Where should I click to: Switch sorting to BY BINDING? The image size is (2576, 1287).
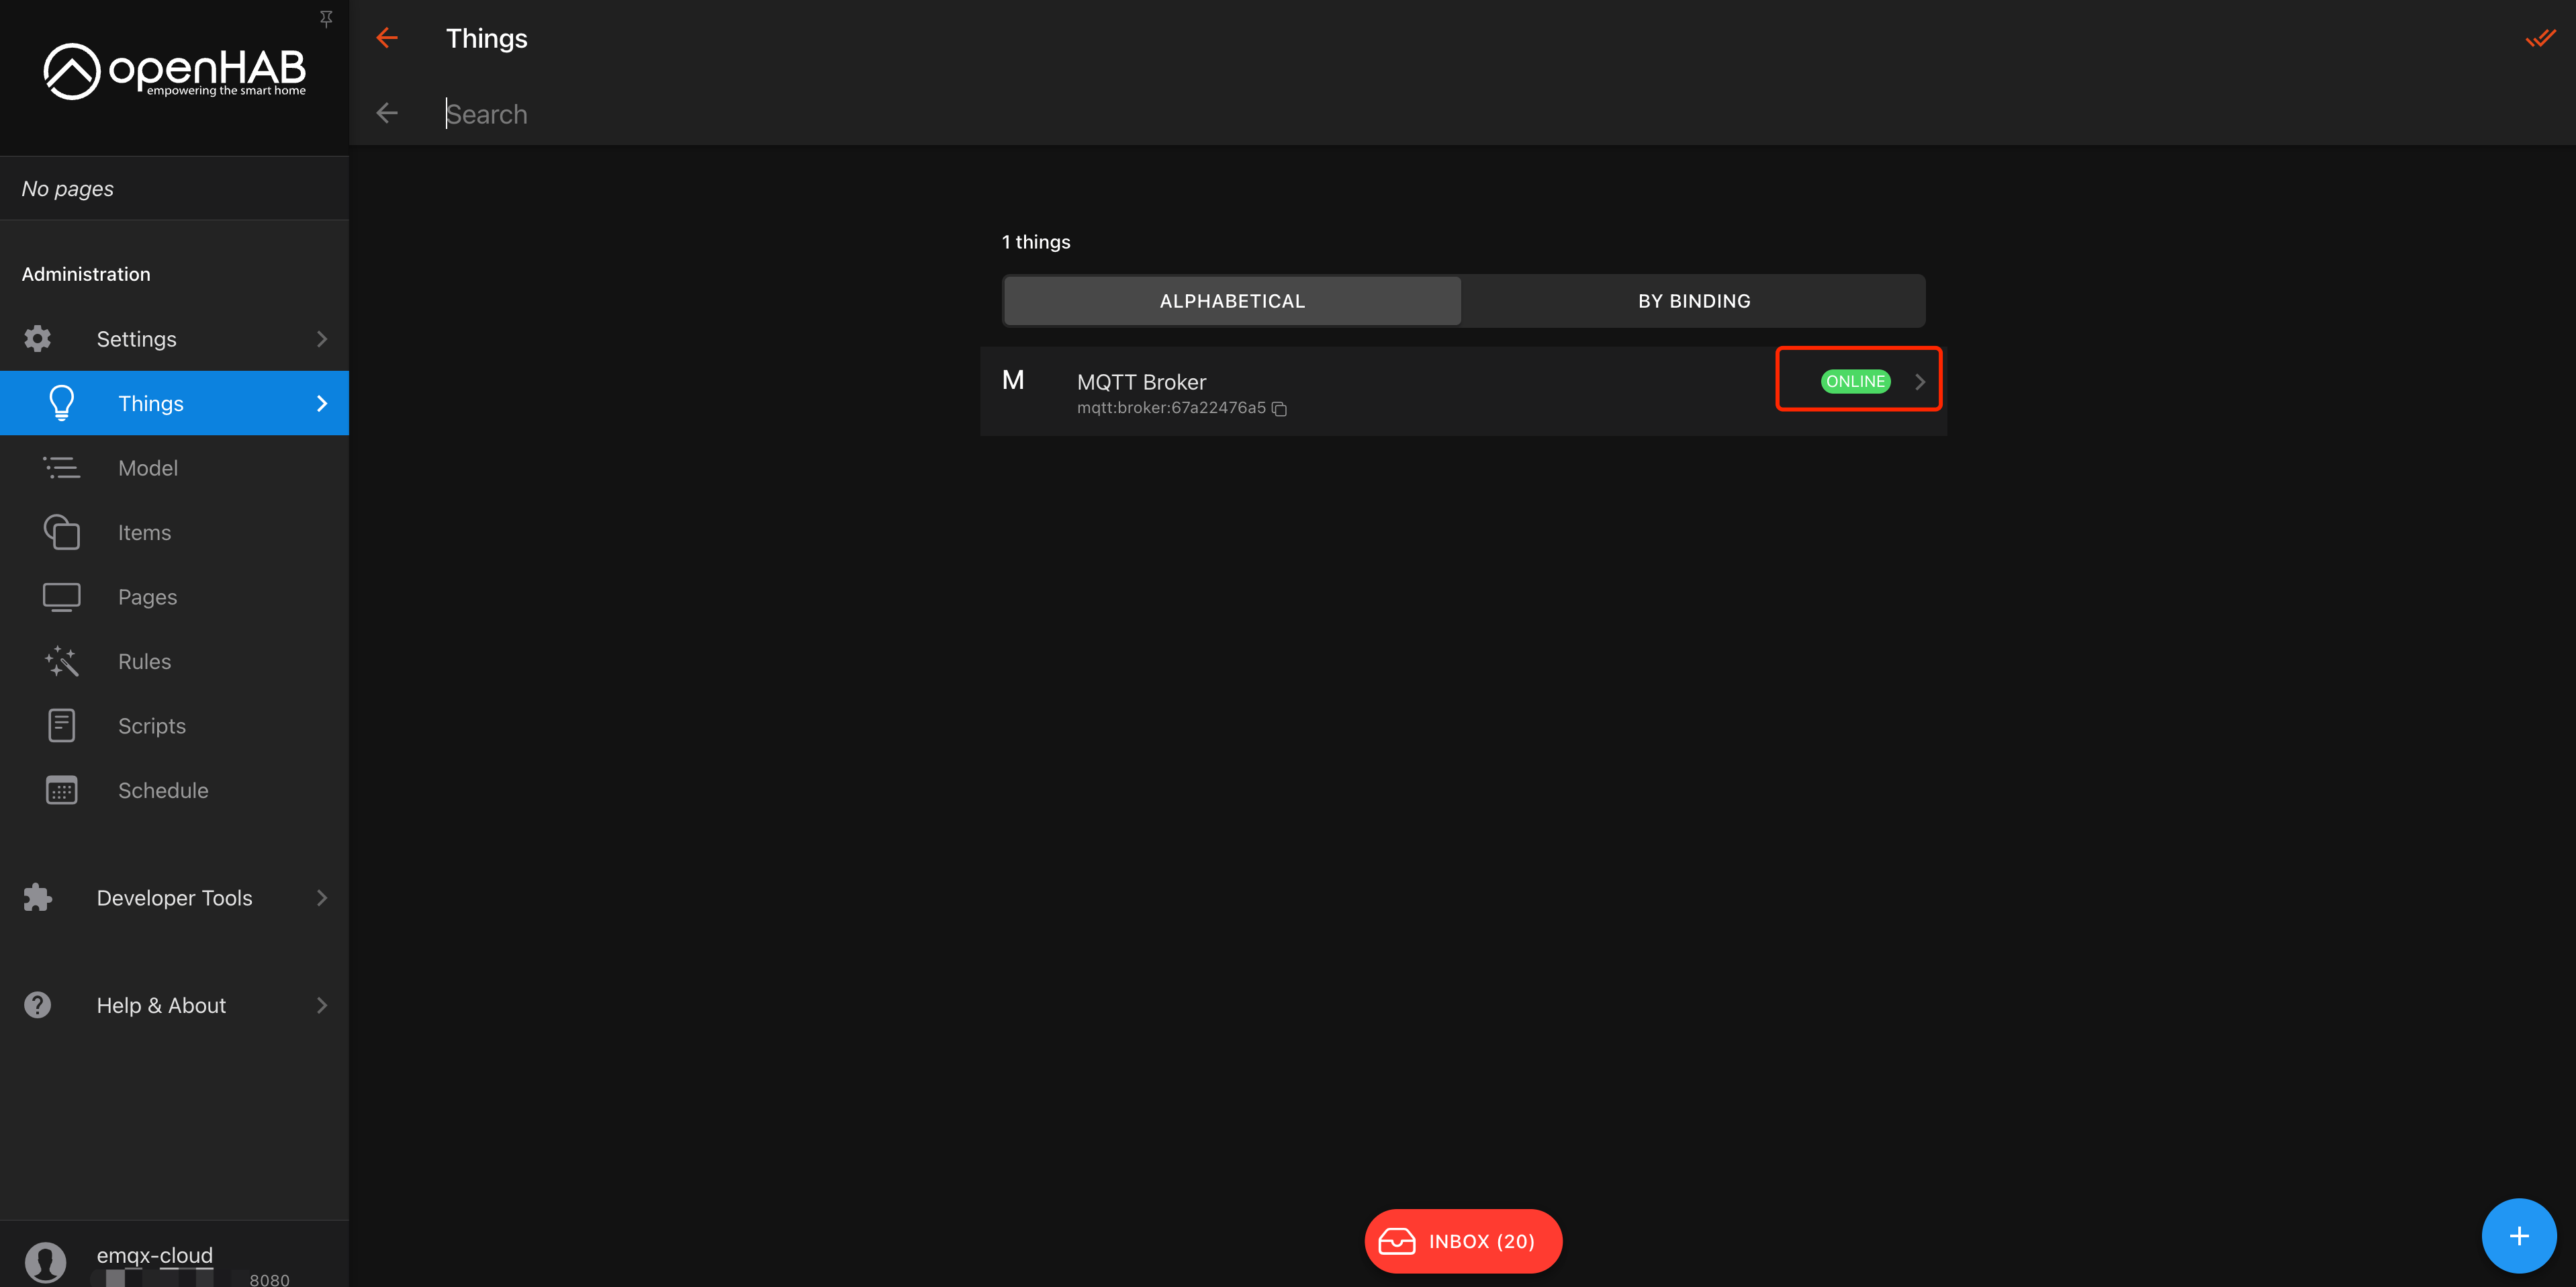click(1693, 300)
